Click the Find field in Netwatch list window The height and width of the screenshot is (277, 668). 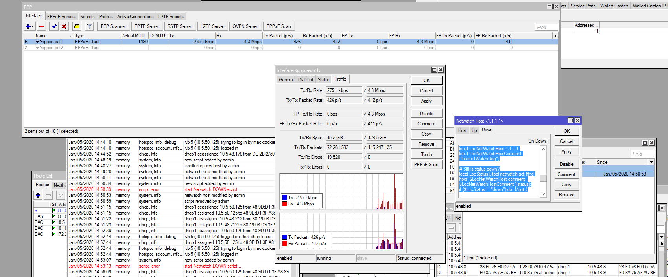click(642, 154)
